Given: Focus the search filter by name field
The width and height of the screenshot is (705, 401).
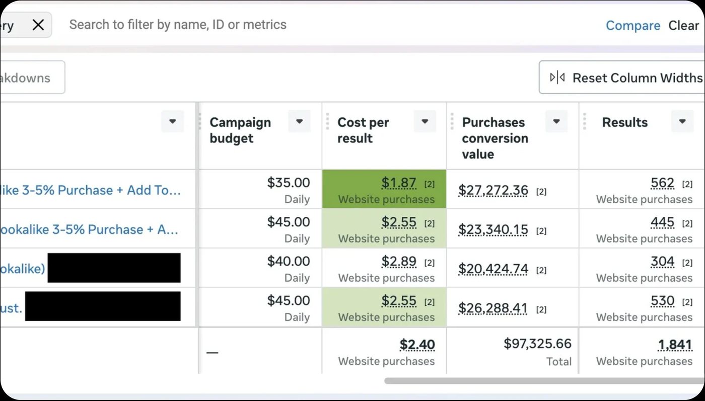Looking at the screenshot, I should point(178,25).
